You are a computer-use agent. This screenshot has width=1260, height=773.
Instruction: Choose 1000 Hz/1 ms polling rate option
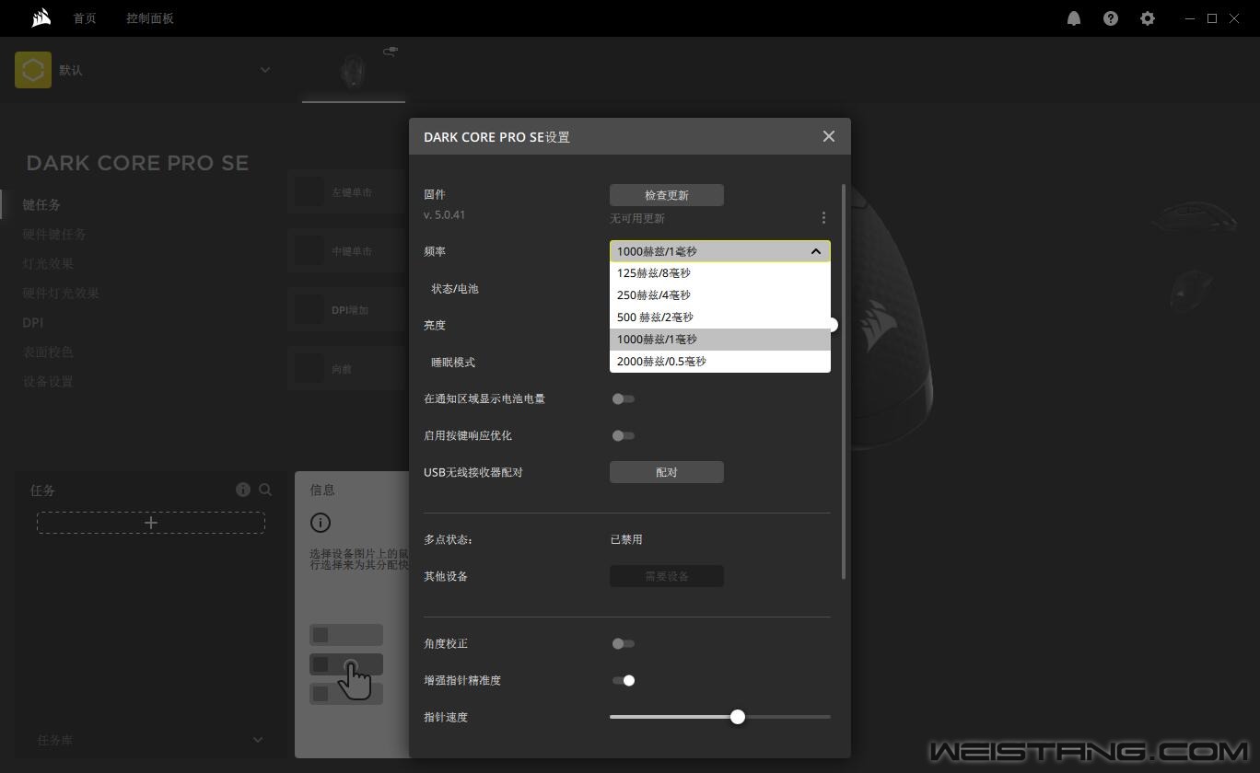(720, 340)
